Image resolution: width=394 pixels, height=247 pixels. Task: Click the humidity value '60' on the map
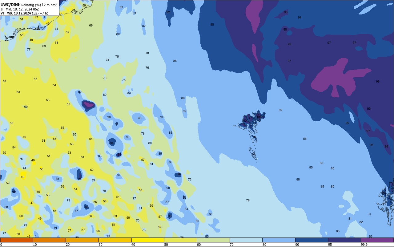[x=26, y=107]
